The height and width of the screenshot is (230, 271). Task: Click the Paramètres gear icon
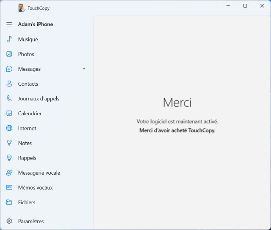click(x=9, y=221)
